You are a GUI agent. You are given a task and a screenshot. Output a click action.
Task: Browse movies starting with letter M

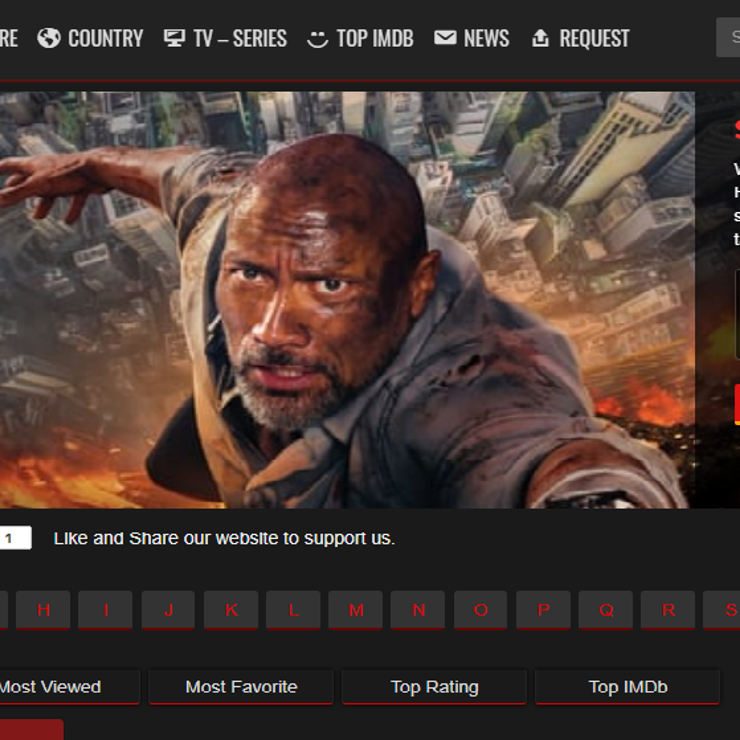pos(356,610)
